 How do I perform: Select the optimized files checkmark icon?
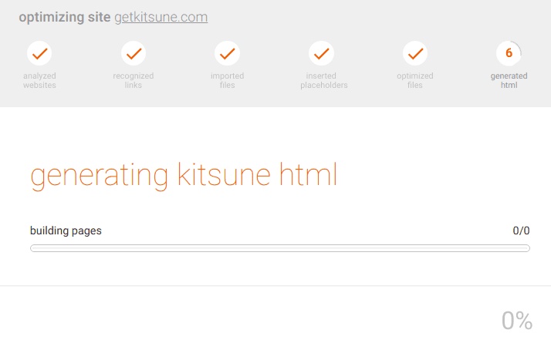click(415, 53)
